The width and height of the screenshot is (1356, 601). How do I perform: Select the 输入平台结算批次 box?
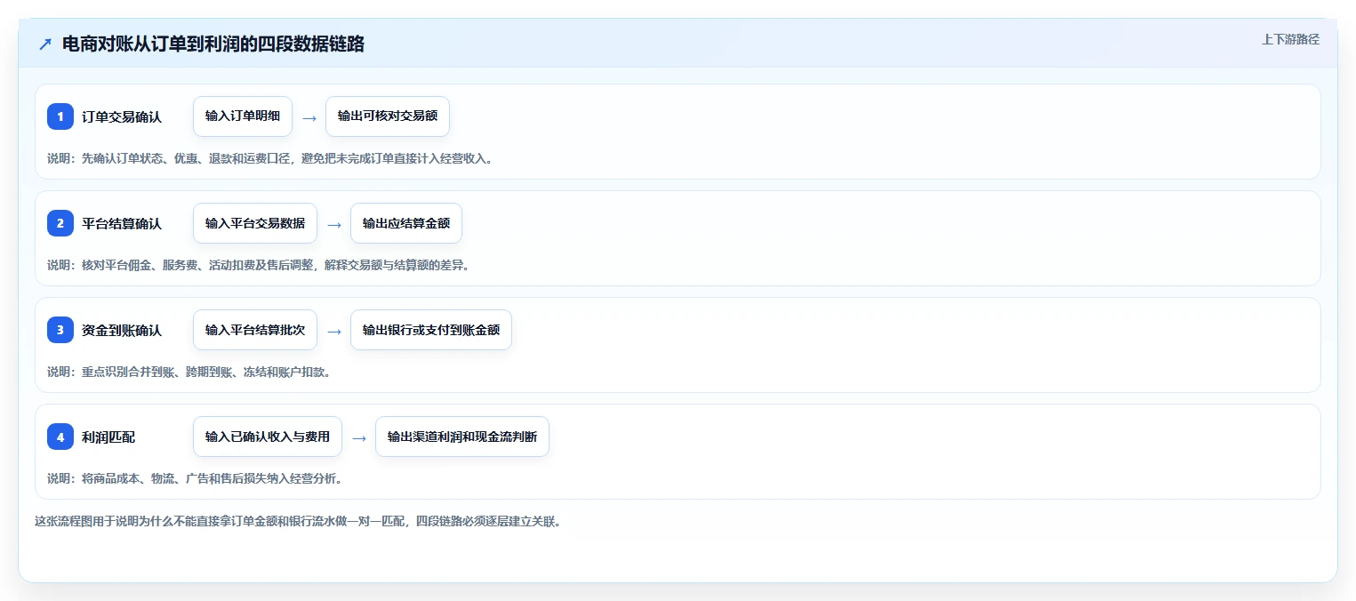point(255,330)
